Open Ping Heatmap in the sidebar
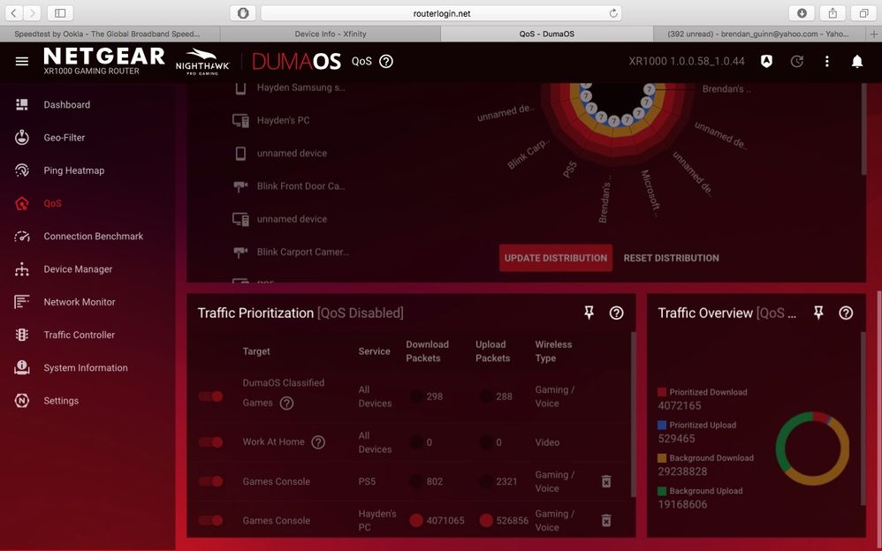 coord(65,170)
